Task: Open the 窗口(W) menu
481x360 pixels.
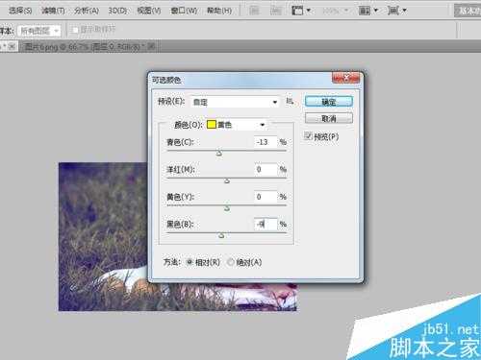Action: click(x=184, y=11)
